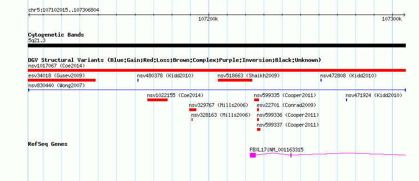Open the nsv1017067 (Coe2014) label
This screenshot has height=181, width=419.
56,66
